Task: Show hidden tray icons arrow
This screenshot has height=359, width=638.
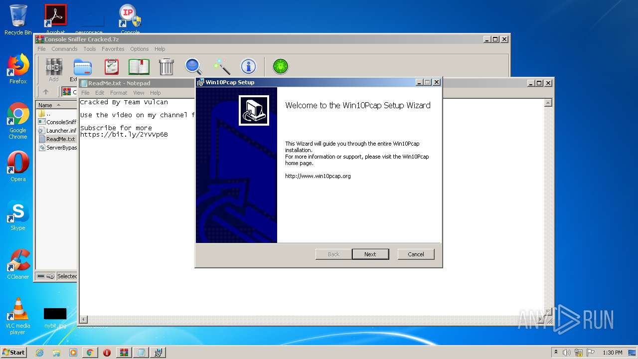Action: (x=556, y=353)
